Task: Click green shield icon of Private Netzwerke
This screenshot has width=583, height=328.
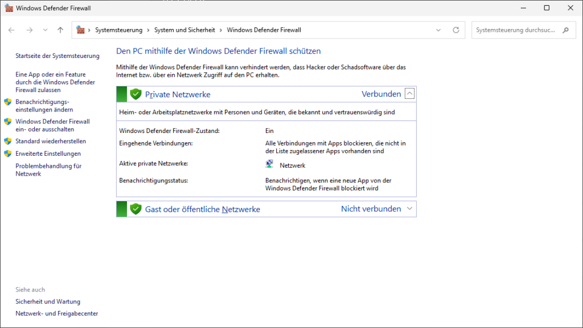Action: 136,94
